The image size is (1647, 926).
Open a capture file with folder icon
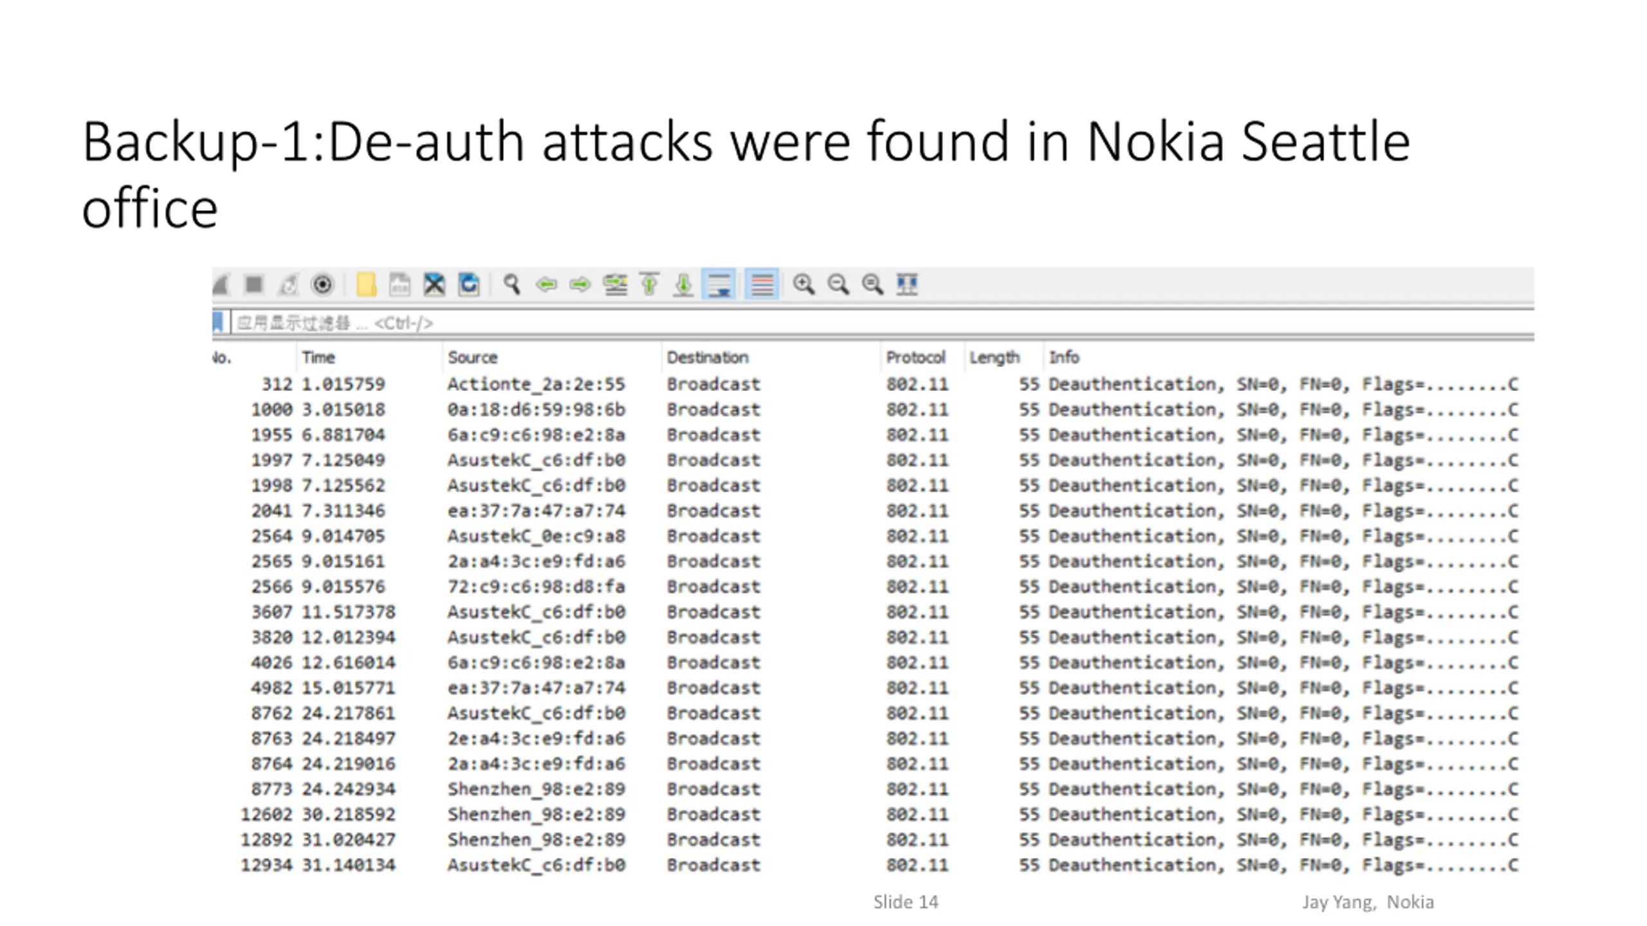pyautogui.click(x=366, y=284)
